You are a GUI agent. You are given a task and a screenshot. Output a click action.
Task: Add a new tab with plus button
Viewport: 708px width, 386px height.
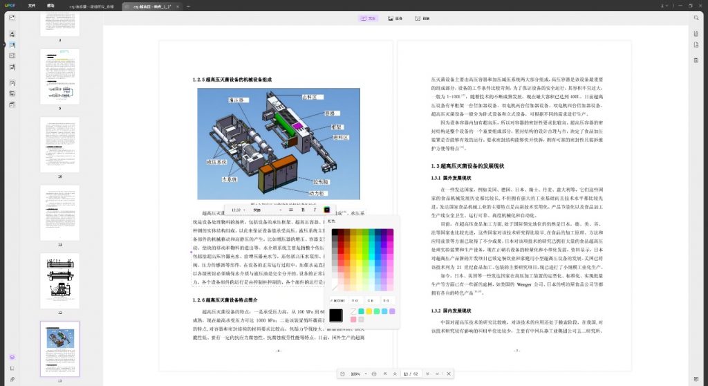click(188, 6)
